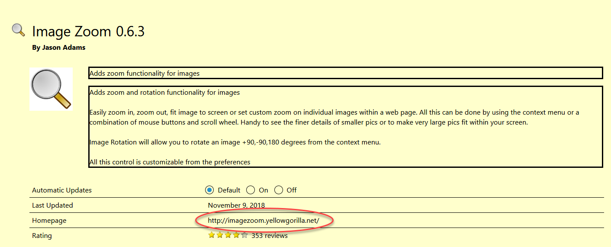Click the Image Rotation paragraph in the description
Viewport: 611px width, 247px height.
click(x=235, y=142)
